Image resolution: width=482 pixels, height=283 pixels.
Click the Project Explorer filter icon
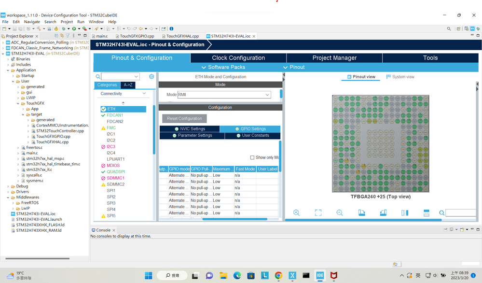68,36
